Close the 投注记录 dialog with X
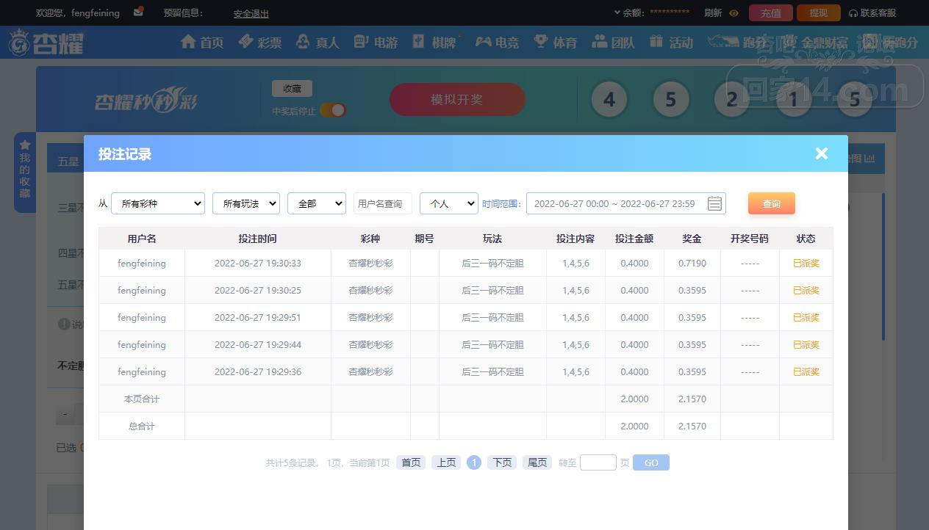Screen dimensions: 929x530 821,153
